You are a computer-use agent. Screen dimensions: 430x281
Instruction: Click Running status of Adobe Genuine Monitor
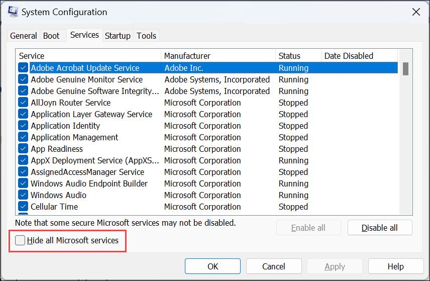[x=293, y=79]
